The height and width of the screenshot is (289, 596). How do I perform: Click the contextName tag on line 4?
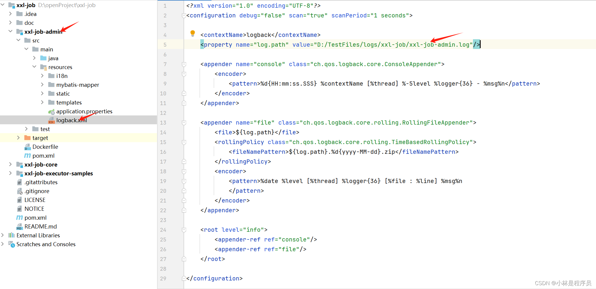click(261, 35)
